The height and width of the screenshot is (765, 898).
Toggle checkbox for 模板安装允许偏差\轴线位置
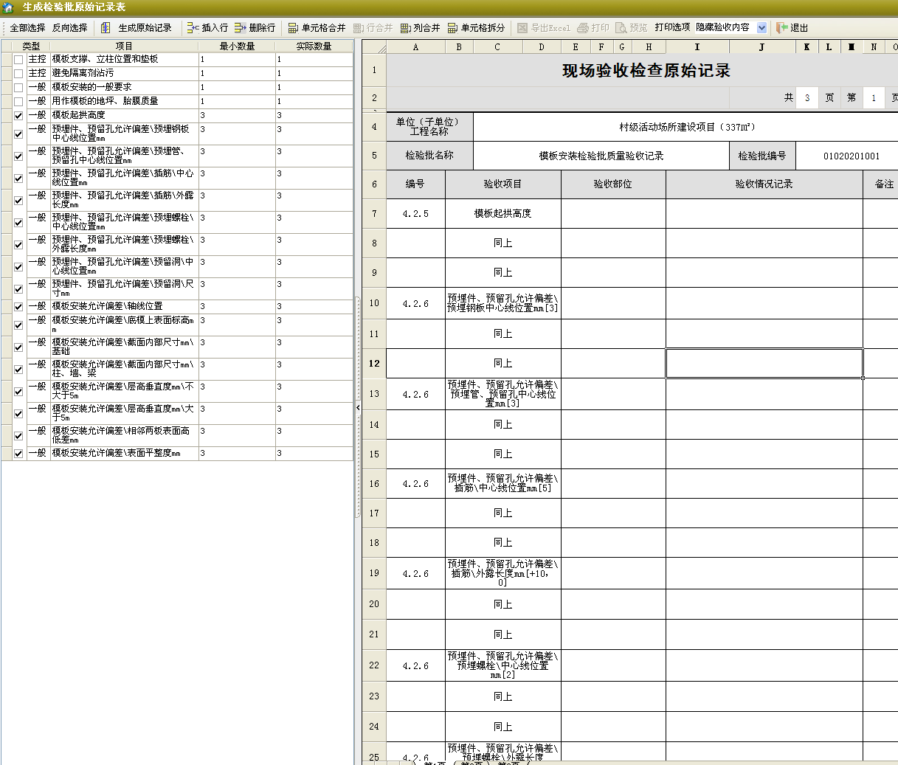click(18, 307)
